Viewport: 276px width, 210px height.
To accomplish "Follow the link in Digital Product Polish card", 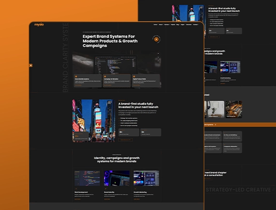I will 137,85.
